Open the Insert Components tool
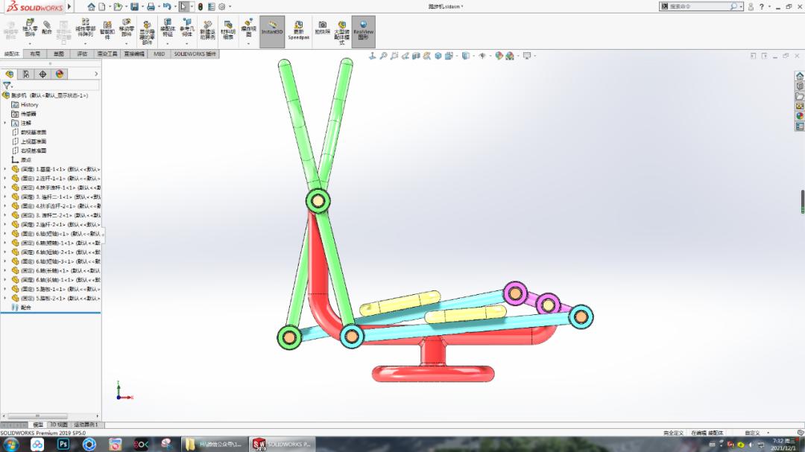This screenshot has width=805, height=452. click(29, 30)
